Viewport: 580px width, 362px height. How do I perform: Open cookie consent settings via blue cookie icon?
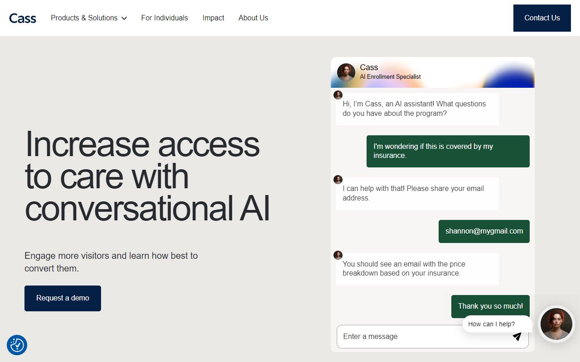17,345
